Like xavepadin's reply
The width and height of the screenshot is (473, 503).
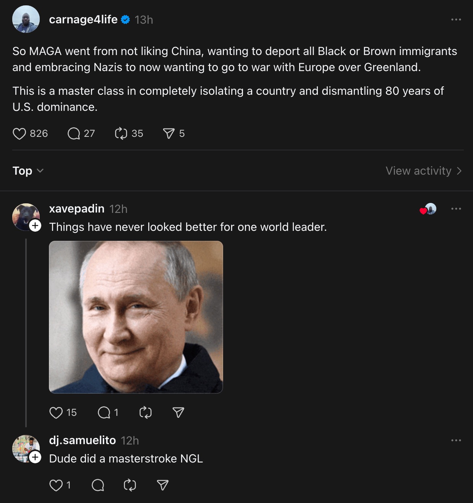pyautogui.click(x=57, y=412)
